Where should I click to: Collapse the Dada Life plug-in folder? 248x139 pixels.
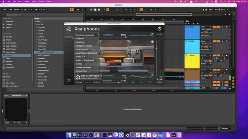(x=37, y=49)
